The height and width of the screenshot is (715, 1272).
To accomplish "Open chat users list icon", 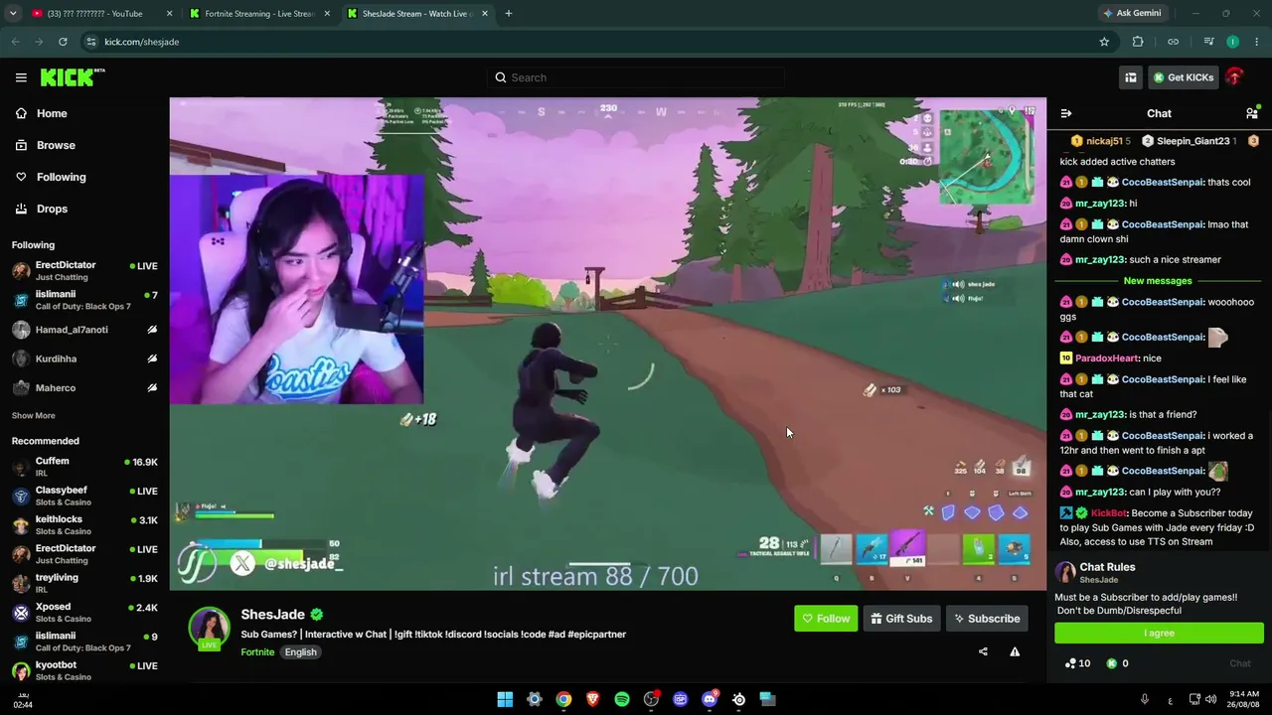I will [x=1252, y=113].
